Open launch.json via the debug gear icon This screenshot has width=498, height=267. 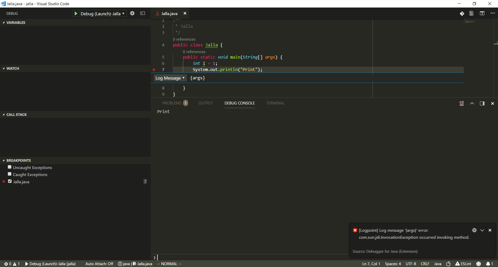click(x=132, y=13)
